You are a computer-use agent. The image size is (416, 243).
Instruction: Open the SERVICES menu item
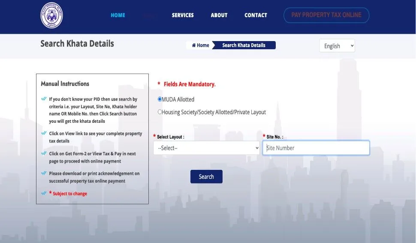point(183,15)
